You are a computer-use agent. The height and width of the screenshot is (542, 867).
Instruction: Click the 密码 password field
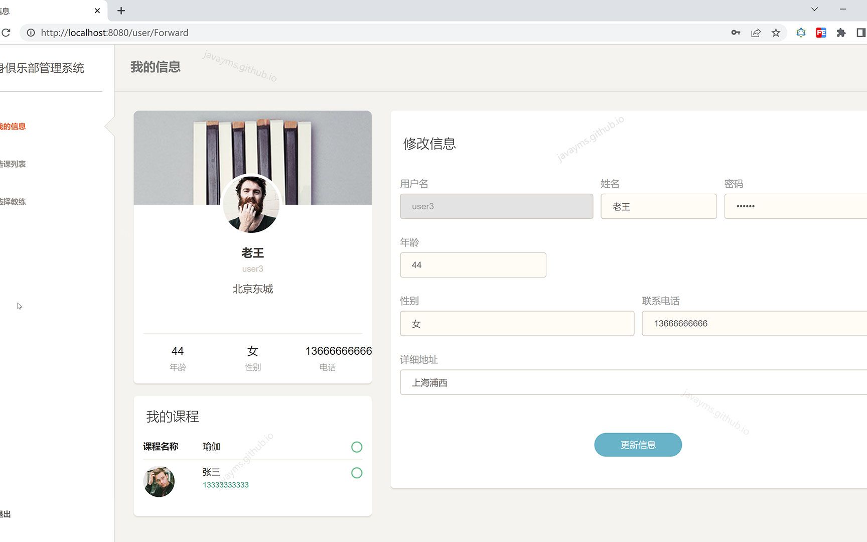pyautogui.click(x=796, y=206)
